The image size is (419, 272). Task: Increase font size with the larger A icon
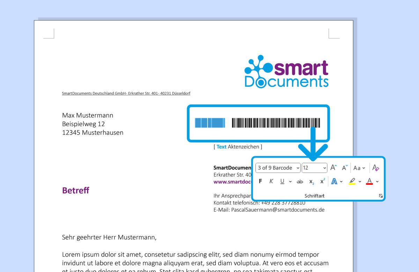333,168
